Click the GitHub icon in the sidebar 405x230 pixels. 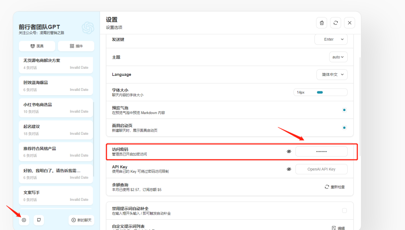click(39, 220)
